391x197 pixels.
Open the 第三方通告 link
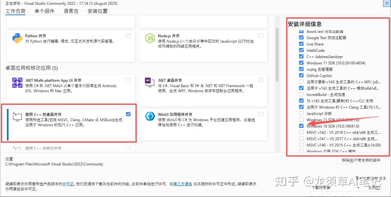tap(183, 183)
